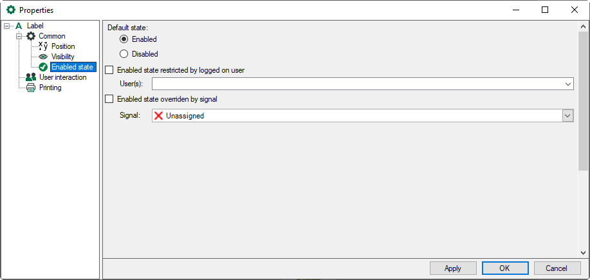Screen dimensions: 590x280
Task: Confirm with the OK button
Action: (504, 268)
